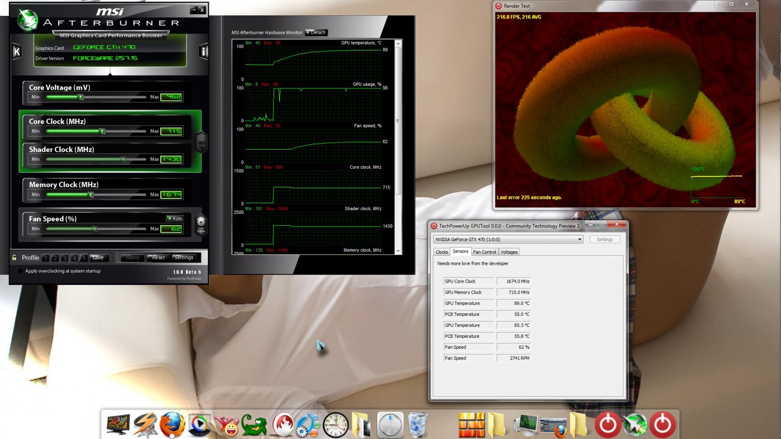Select profile slot 3
The width and height of the screenshot is (781, 439).
pos(65,258)
